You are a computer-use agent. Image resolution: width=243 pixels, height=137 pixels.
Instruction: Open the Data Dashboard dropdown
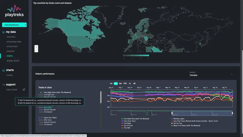pyautogui.click(x=14, y=25)
